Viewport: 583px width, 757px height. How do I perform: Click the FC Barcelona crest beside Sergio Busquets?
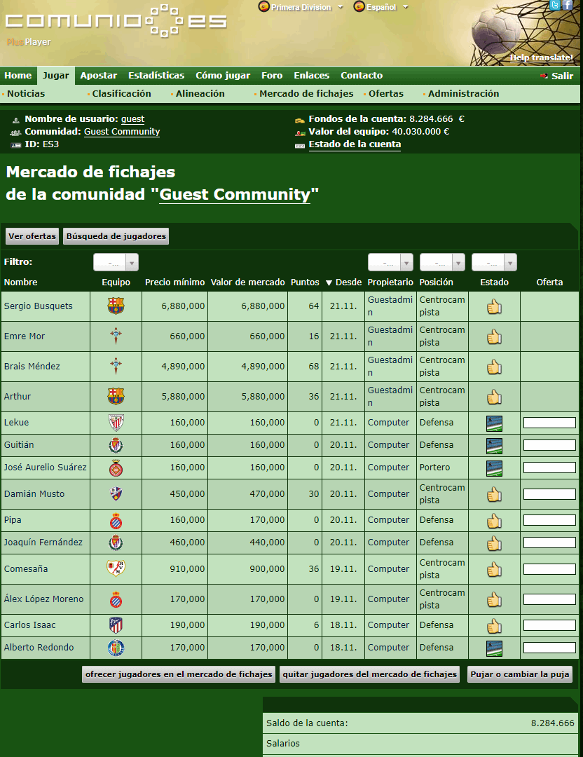click(x=116, y=306)
